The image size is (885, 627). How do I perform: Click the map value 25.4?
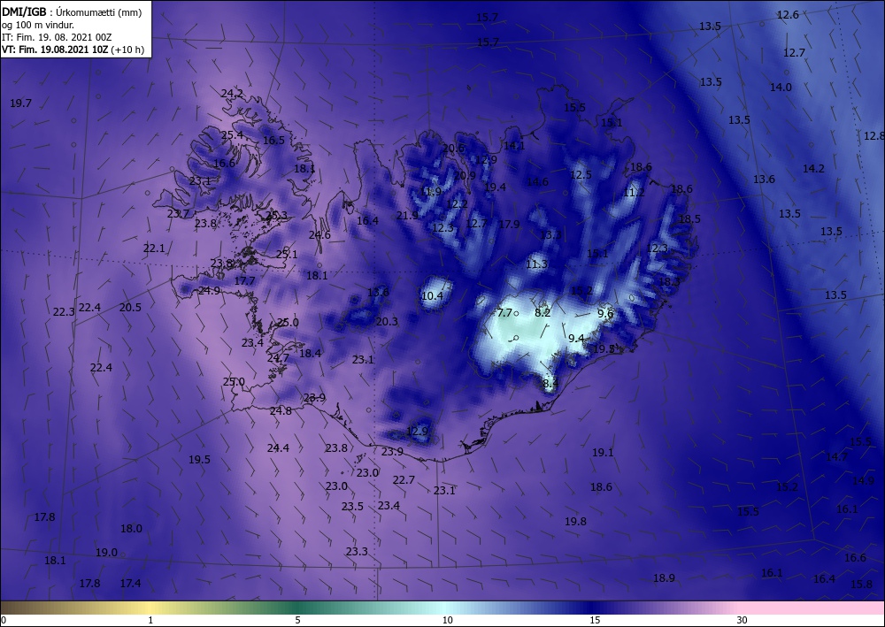click(x=232, y=134)
